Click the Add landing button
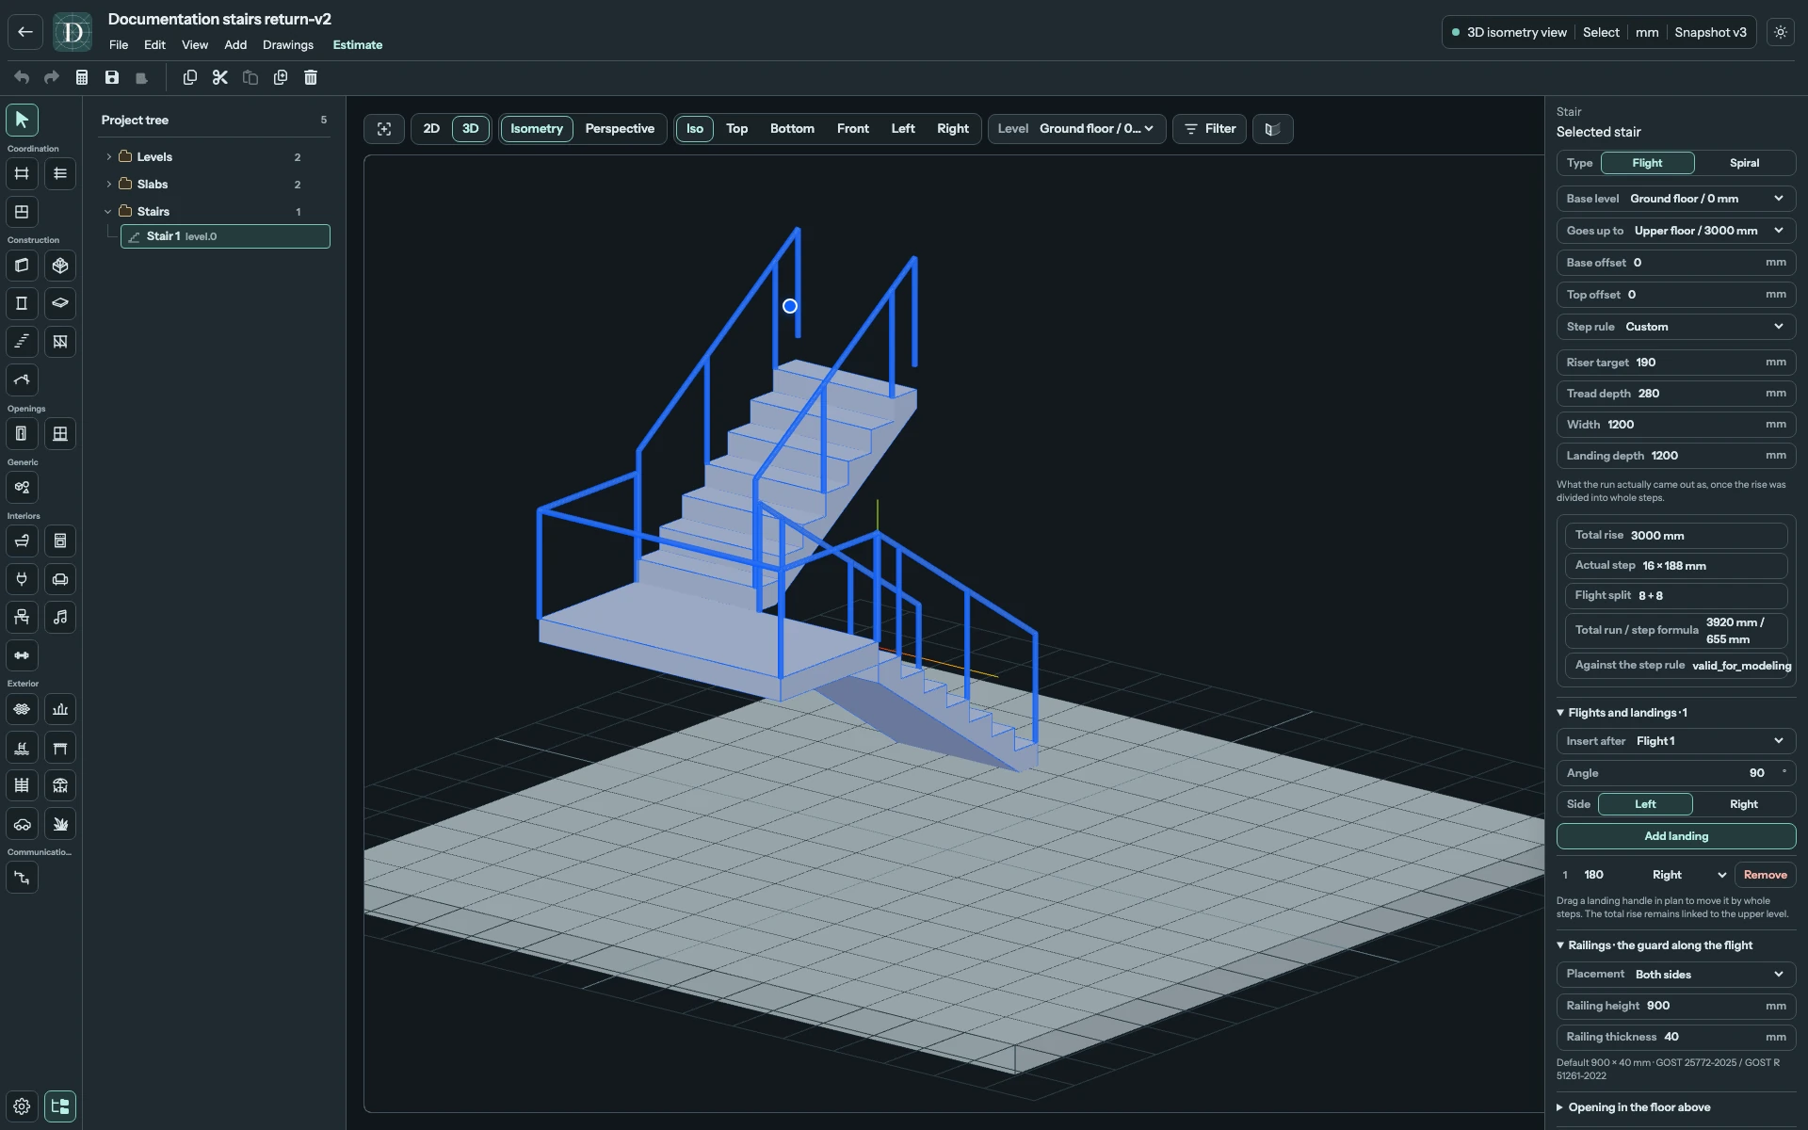 point(1676,836)
